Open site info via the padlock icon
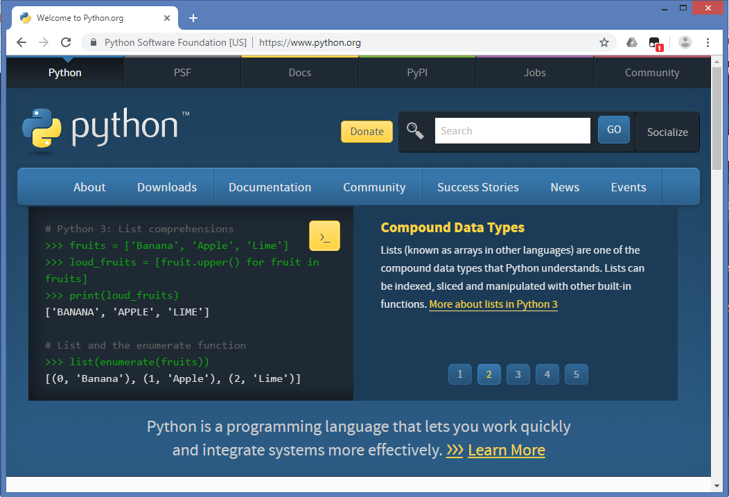The width and height of the screenshot is (729, 497). point(94,42)
